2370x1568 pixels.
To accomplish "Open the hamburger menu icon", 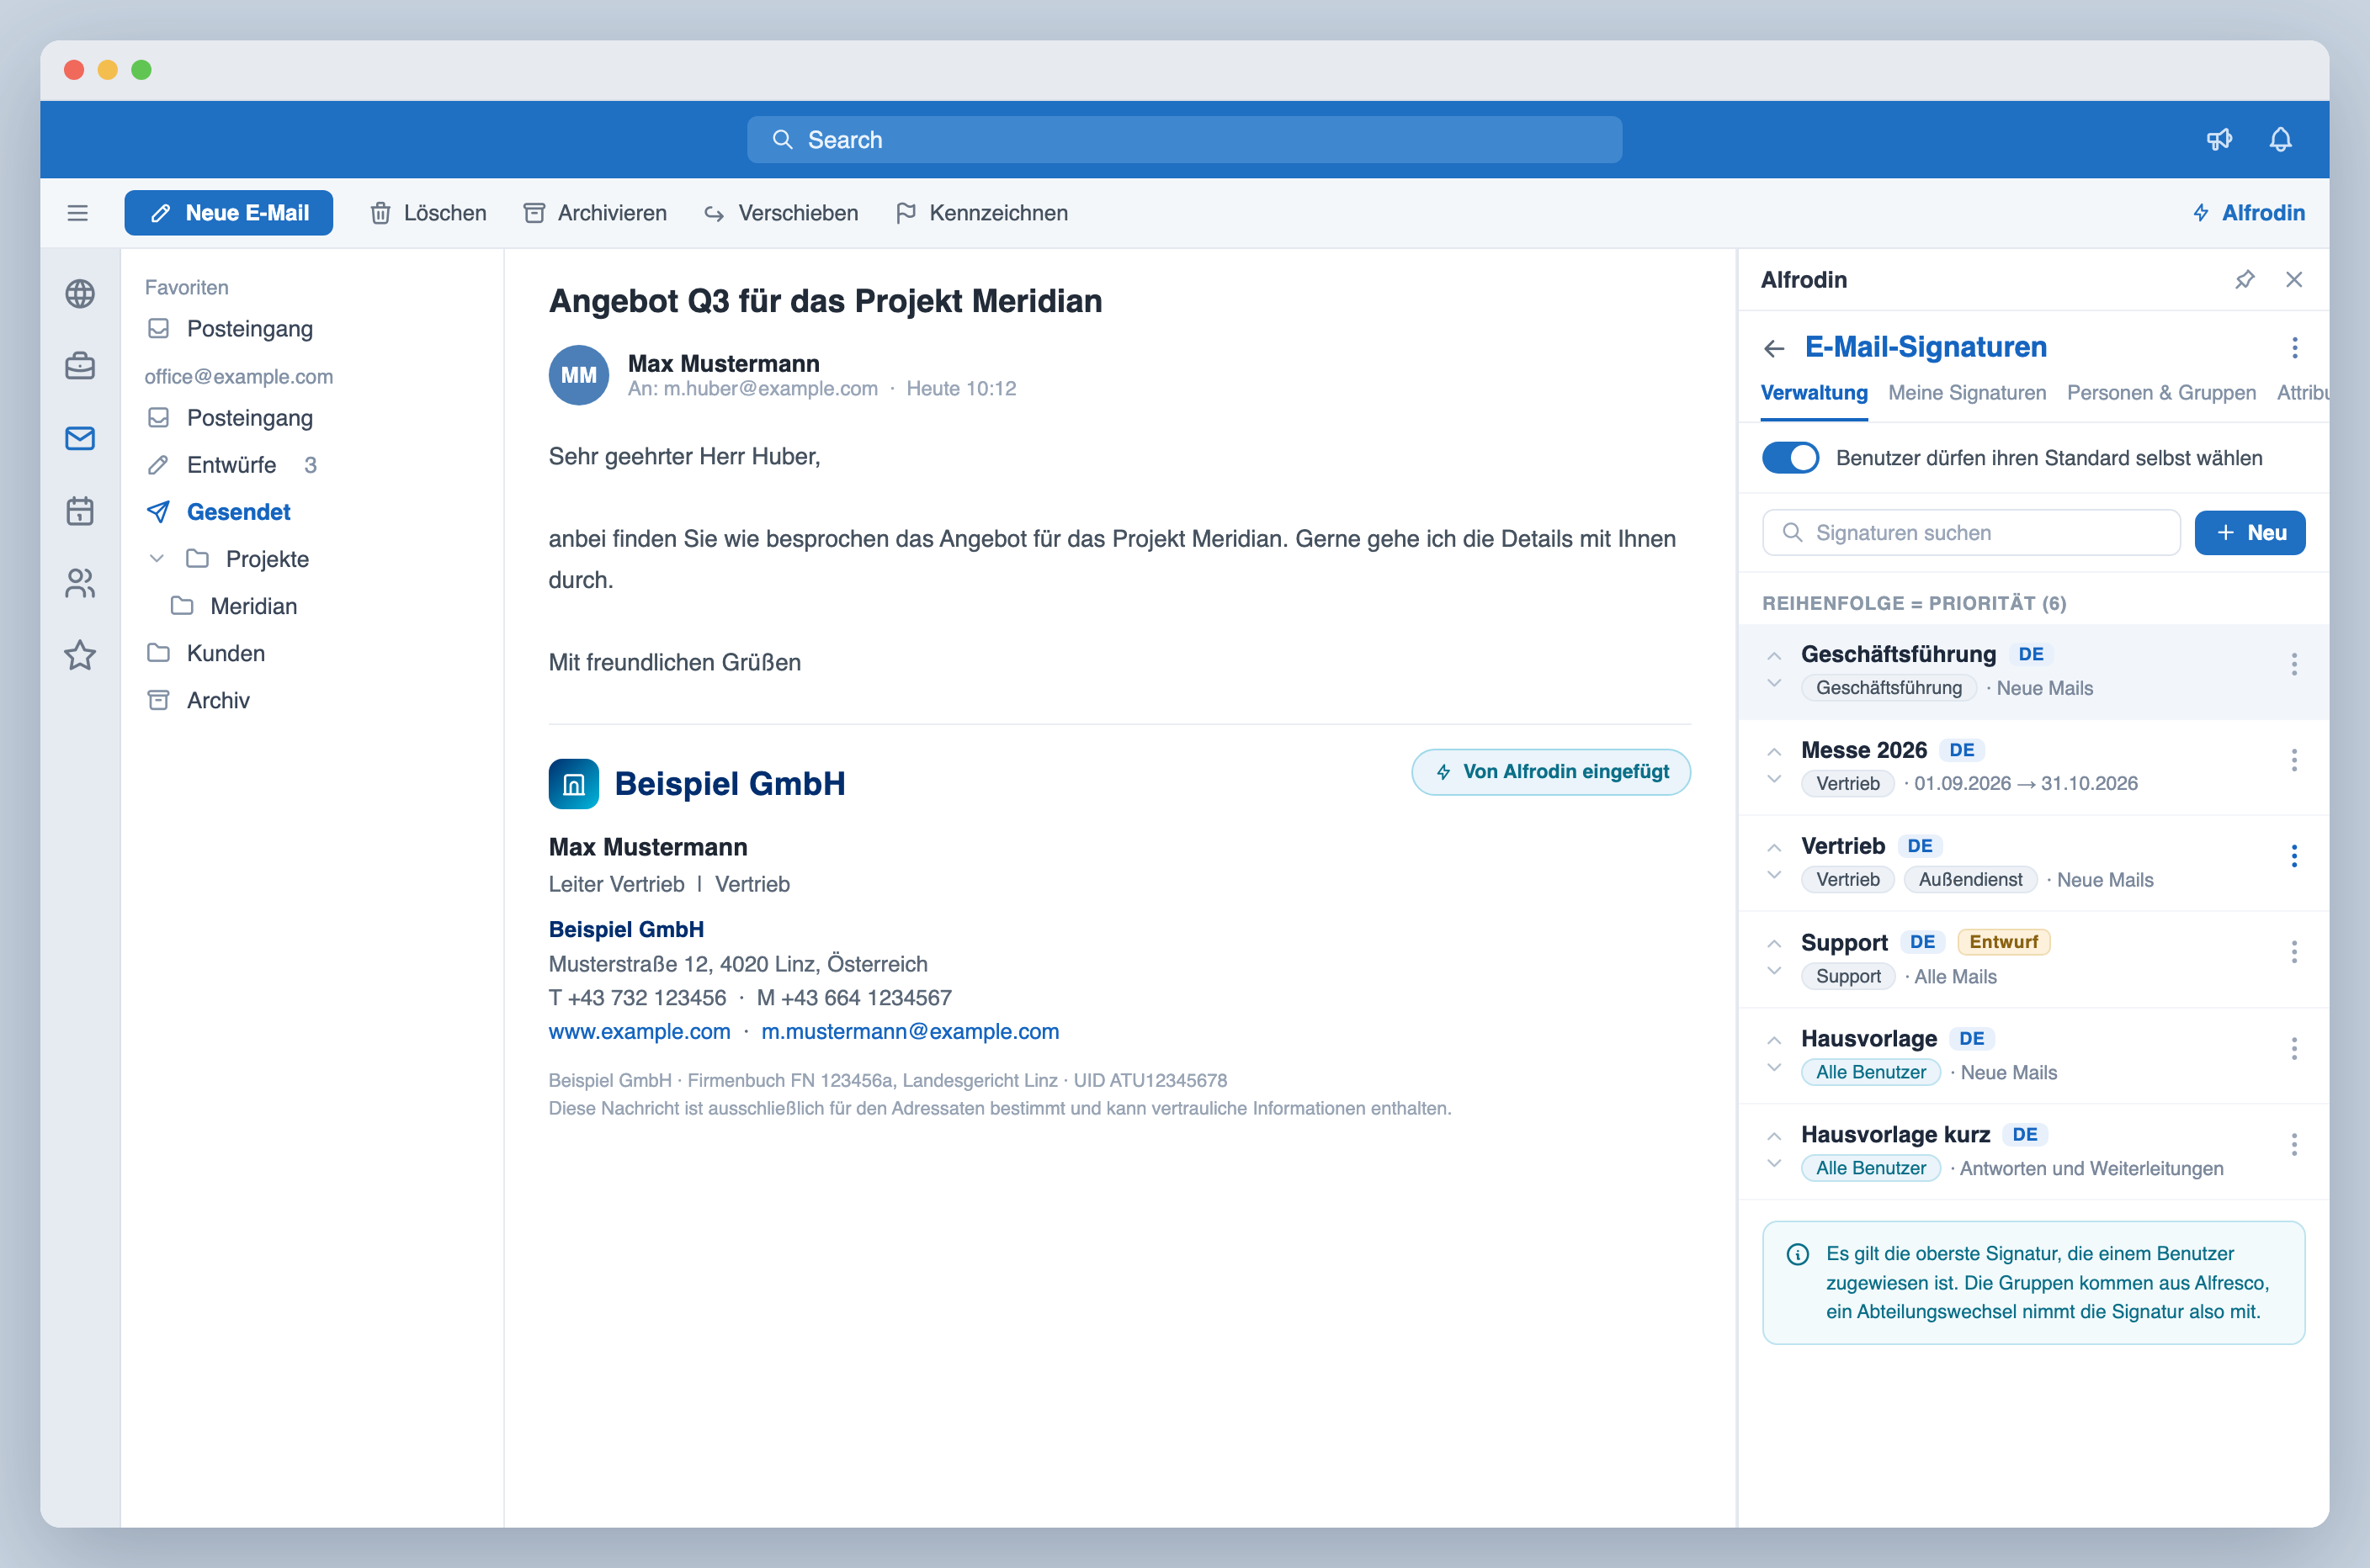I will 78,213.
